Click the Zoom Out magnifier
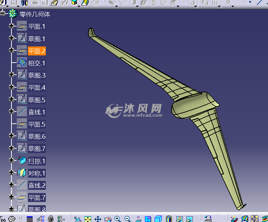 tap(128, 219)
